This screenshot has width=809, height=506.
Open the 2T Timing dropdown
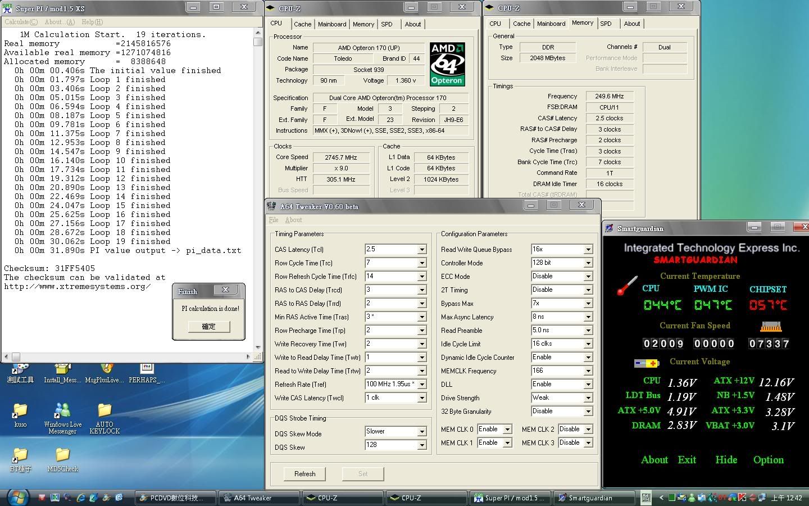(588, 290)
